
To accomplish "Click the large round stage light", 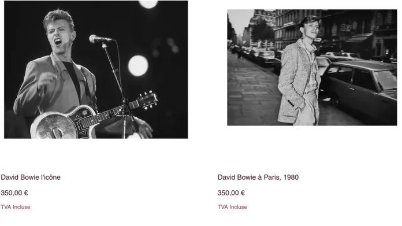I will coord(138,66).
